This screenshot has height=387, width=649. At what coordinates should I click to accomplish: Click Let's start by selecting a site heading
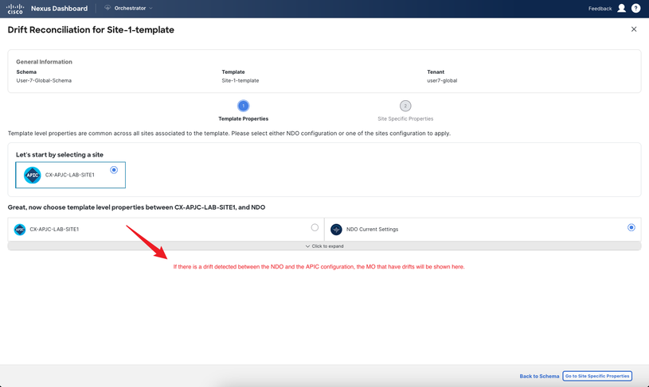(x=60, y=154)
